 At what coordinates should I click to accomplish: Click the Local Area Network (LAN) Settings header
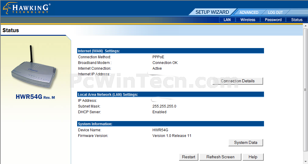click(171, 94)
